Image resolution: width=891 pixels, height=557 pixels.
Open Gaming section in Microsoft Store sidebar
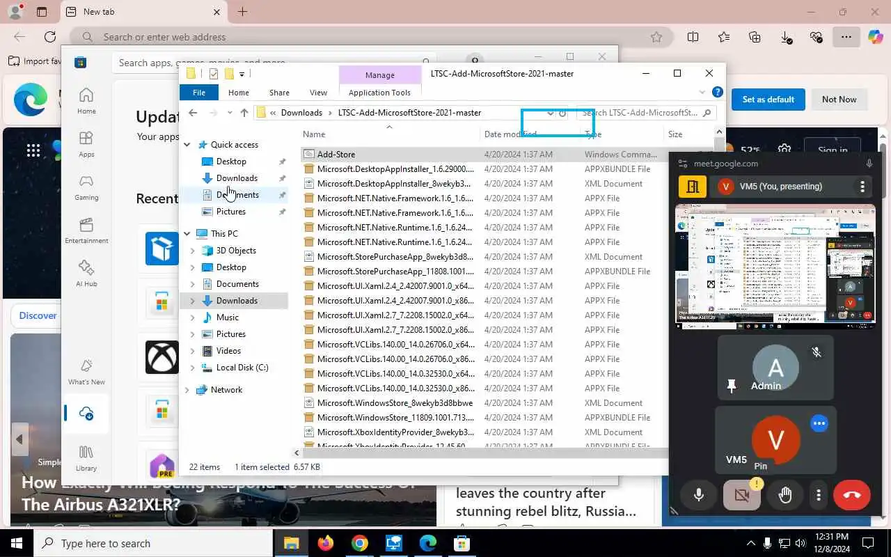[x=86, y=187]
